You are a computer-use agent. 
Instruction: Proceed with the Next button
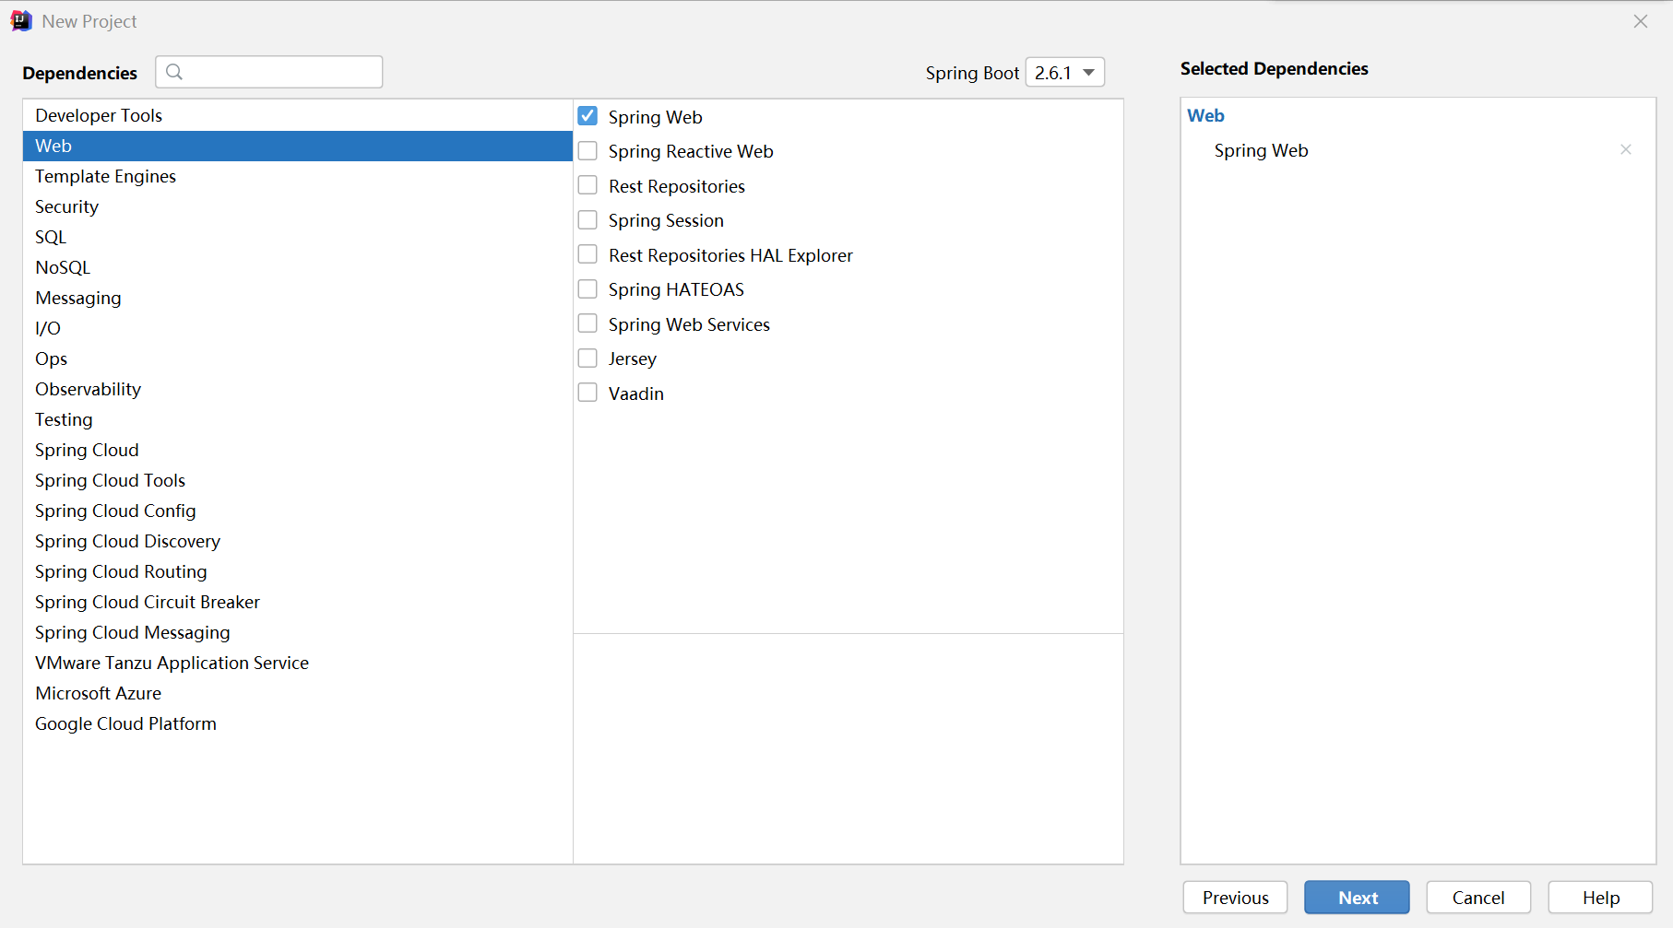tap(1357, 898)
